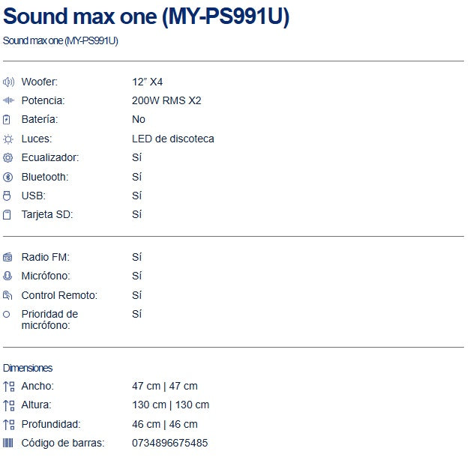Image resolution: width=470 pixels, height=463 pixels.
Task: Click the Código de barras barcode icon
Action: tap(7, 443)
